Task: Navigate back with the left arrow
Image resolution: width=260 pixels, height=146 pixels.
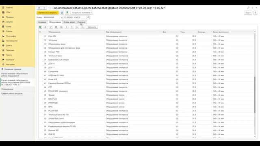Action: 39,8
